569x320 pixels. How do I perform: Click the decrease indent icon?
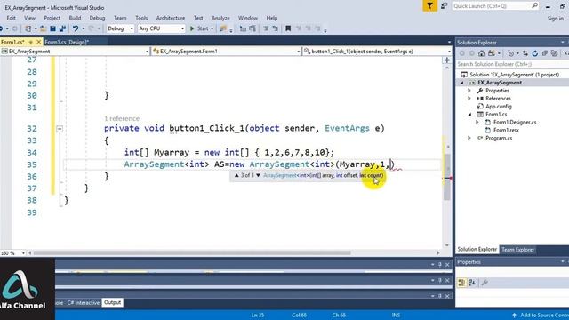pyautogui.click(x=243, y=28)
